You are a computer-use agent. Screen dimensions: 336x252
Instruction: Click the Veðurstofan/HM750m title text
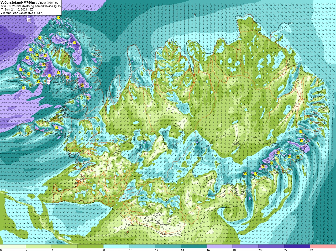tap(18, 2)
